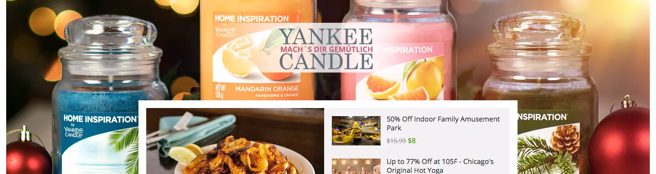Open the 50% Off Indoor Family Amusement Park deal
This screenshot has width=656, height=174.
point(443,123)
